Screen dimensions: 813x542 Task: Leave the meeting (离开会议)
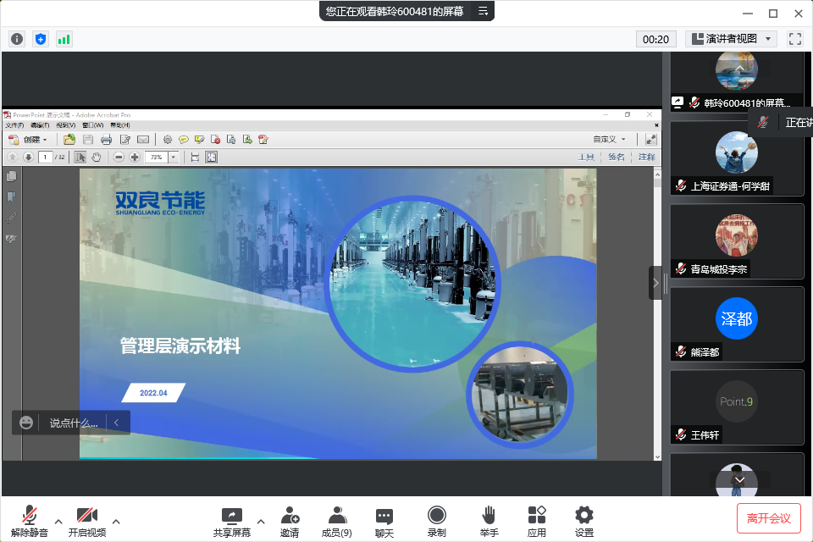(x=768, y=518)
